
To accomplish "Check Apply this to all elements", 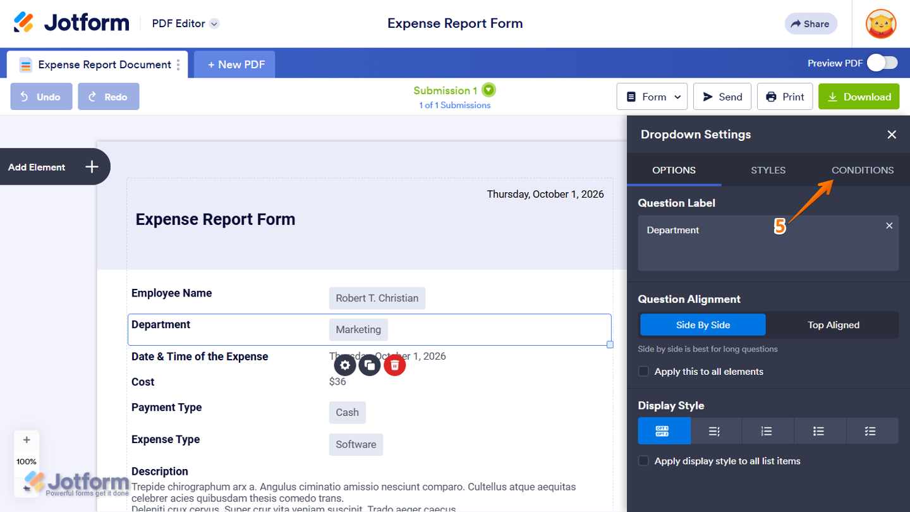I will [643, 372].
